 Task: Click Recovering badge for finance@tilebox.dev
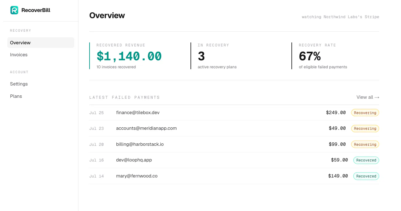coord(365,113)
